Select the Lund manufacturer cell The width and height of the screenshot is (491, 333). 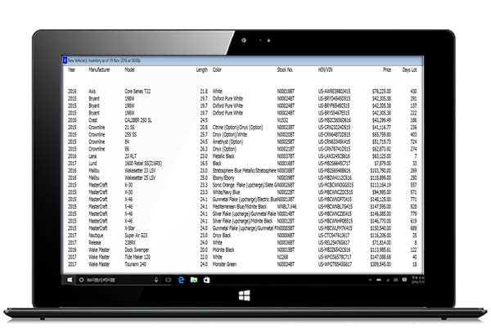tap(93, 164)
